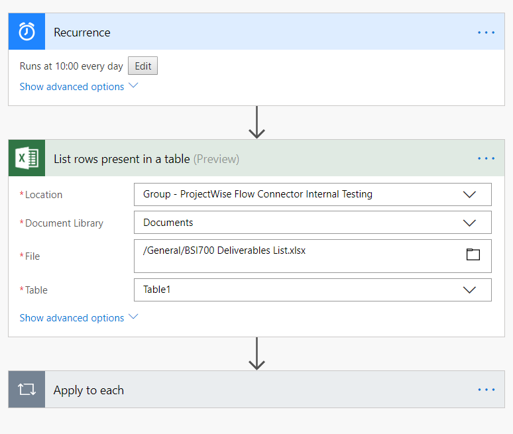The height and width of the screenshot is (434, 513).
Task: Click Edit button for recurrence schedule
Action: coord(142,66)
